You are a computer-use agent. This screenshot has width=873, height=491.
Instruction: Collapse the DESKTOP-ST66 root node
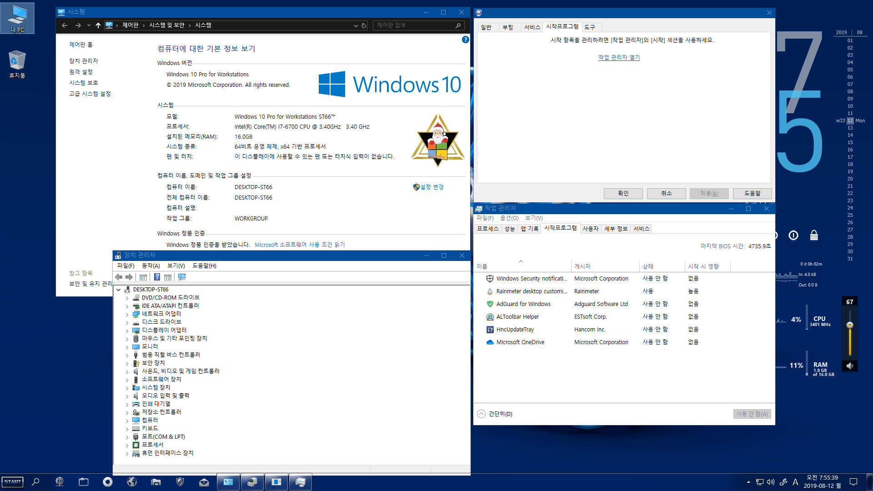point(119,290)
